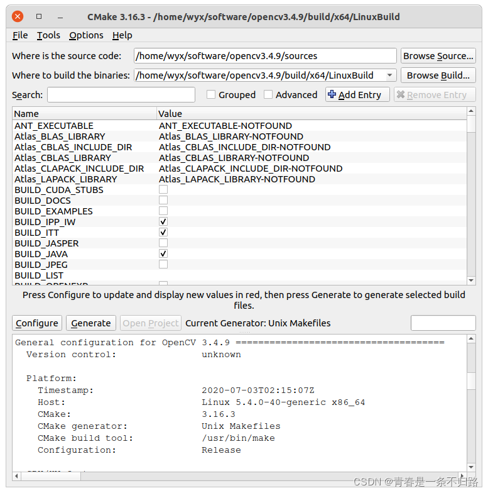The height and width of the screenshot is (493, 488).
Task: Click into the Search input field
Action: tap(121, 95)
